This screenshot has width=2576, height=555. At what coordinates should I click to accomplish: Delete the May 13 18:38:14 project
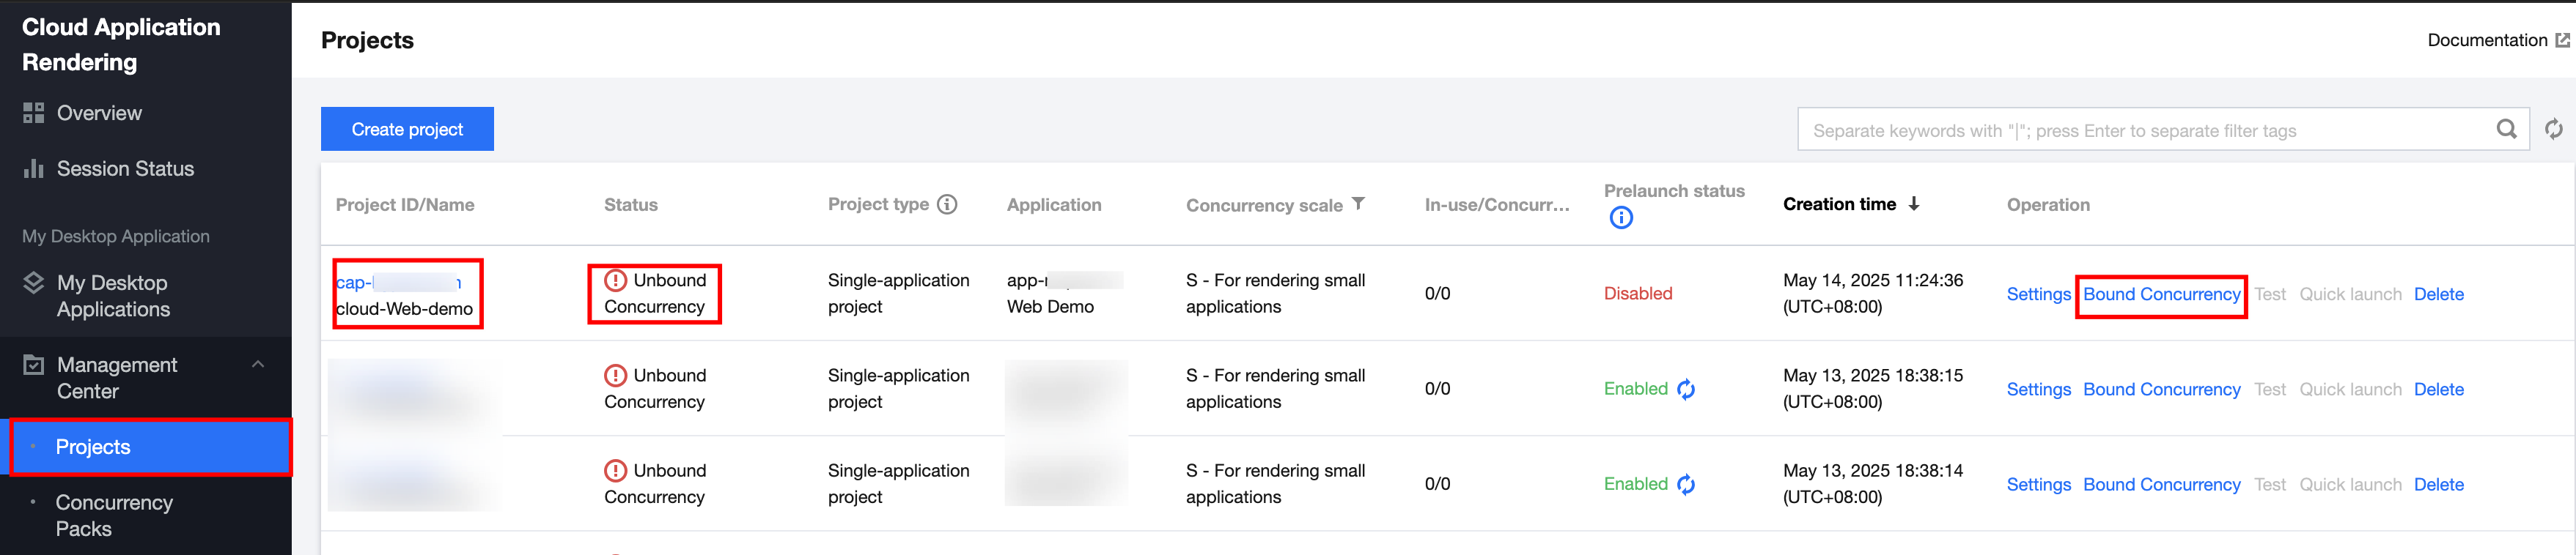(2438, 484)
